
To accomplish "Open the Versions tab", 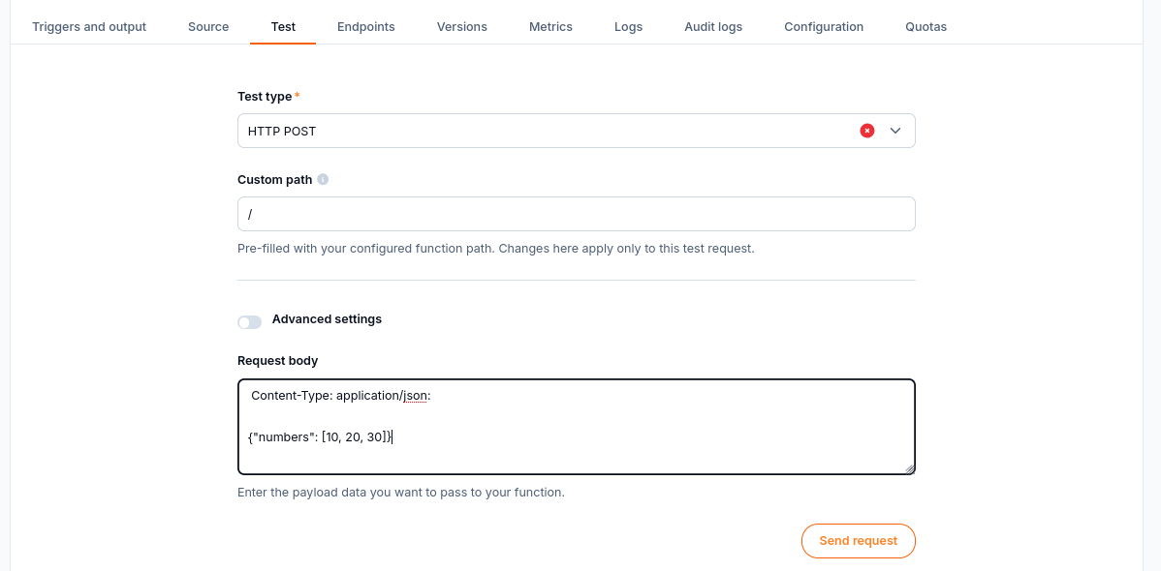I will click(462, 27).
